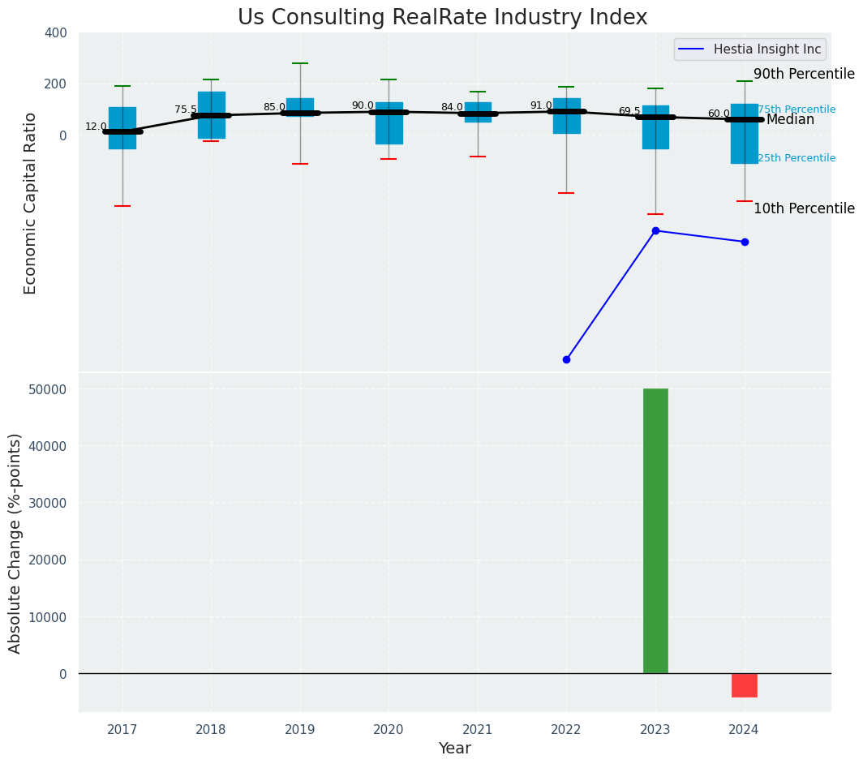Screen dimensions: 863x764
Task: Click the Economic Capital Ratio axis label
Action: coord(31,203)
